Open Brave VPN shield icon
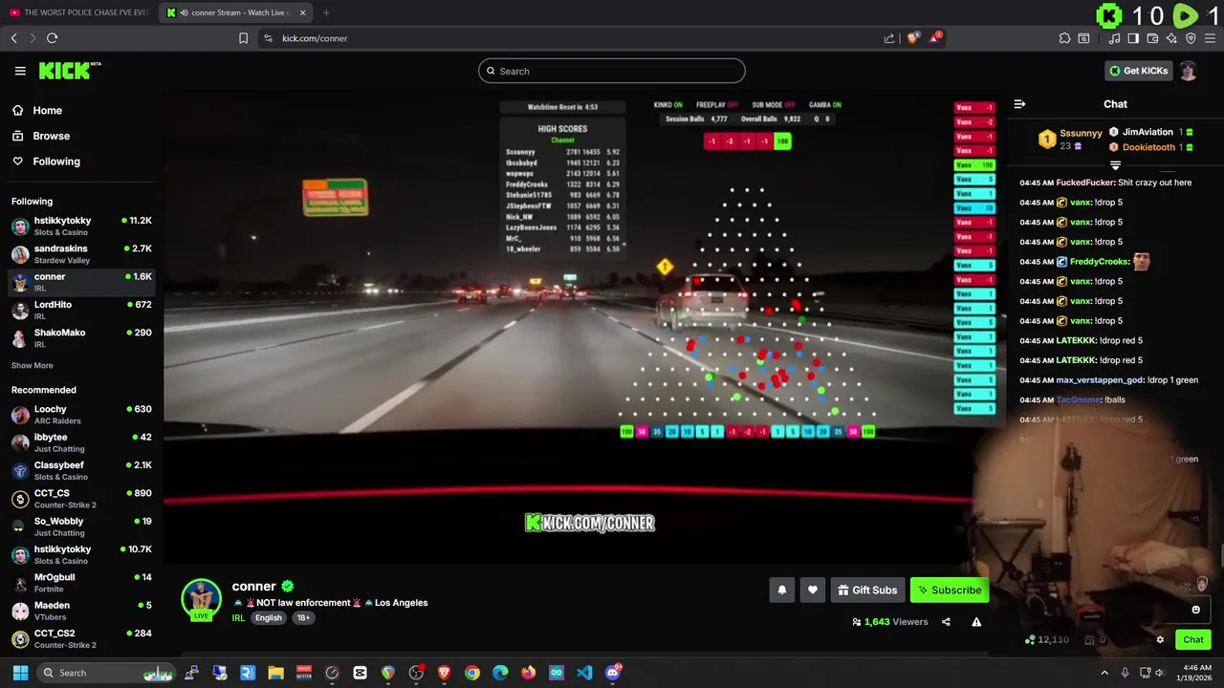This screenshot has height=688, width=1224. (1191, 38)
